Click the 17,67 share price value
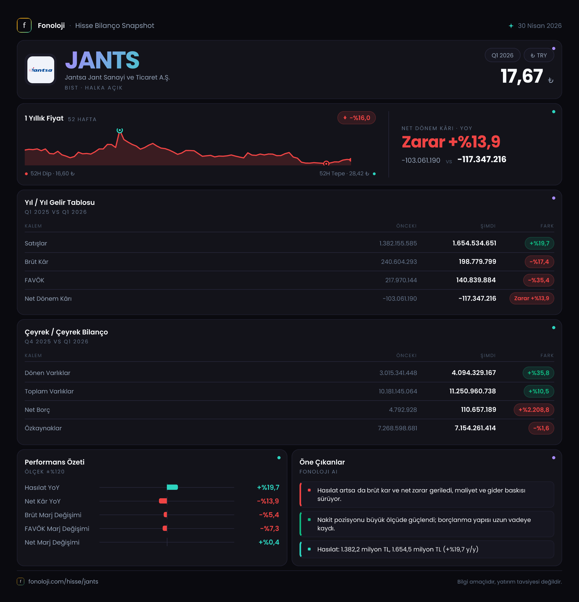 point(522,76)
